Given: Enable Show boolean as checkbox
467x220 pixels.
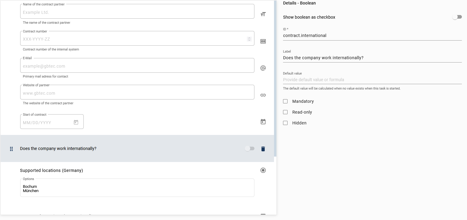Looking at the screenshot, I should [x=457, y=17].
